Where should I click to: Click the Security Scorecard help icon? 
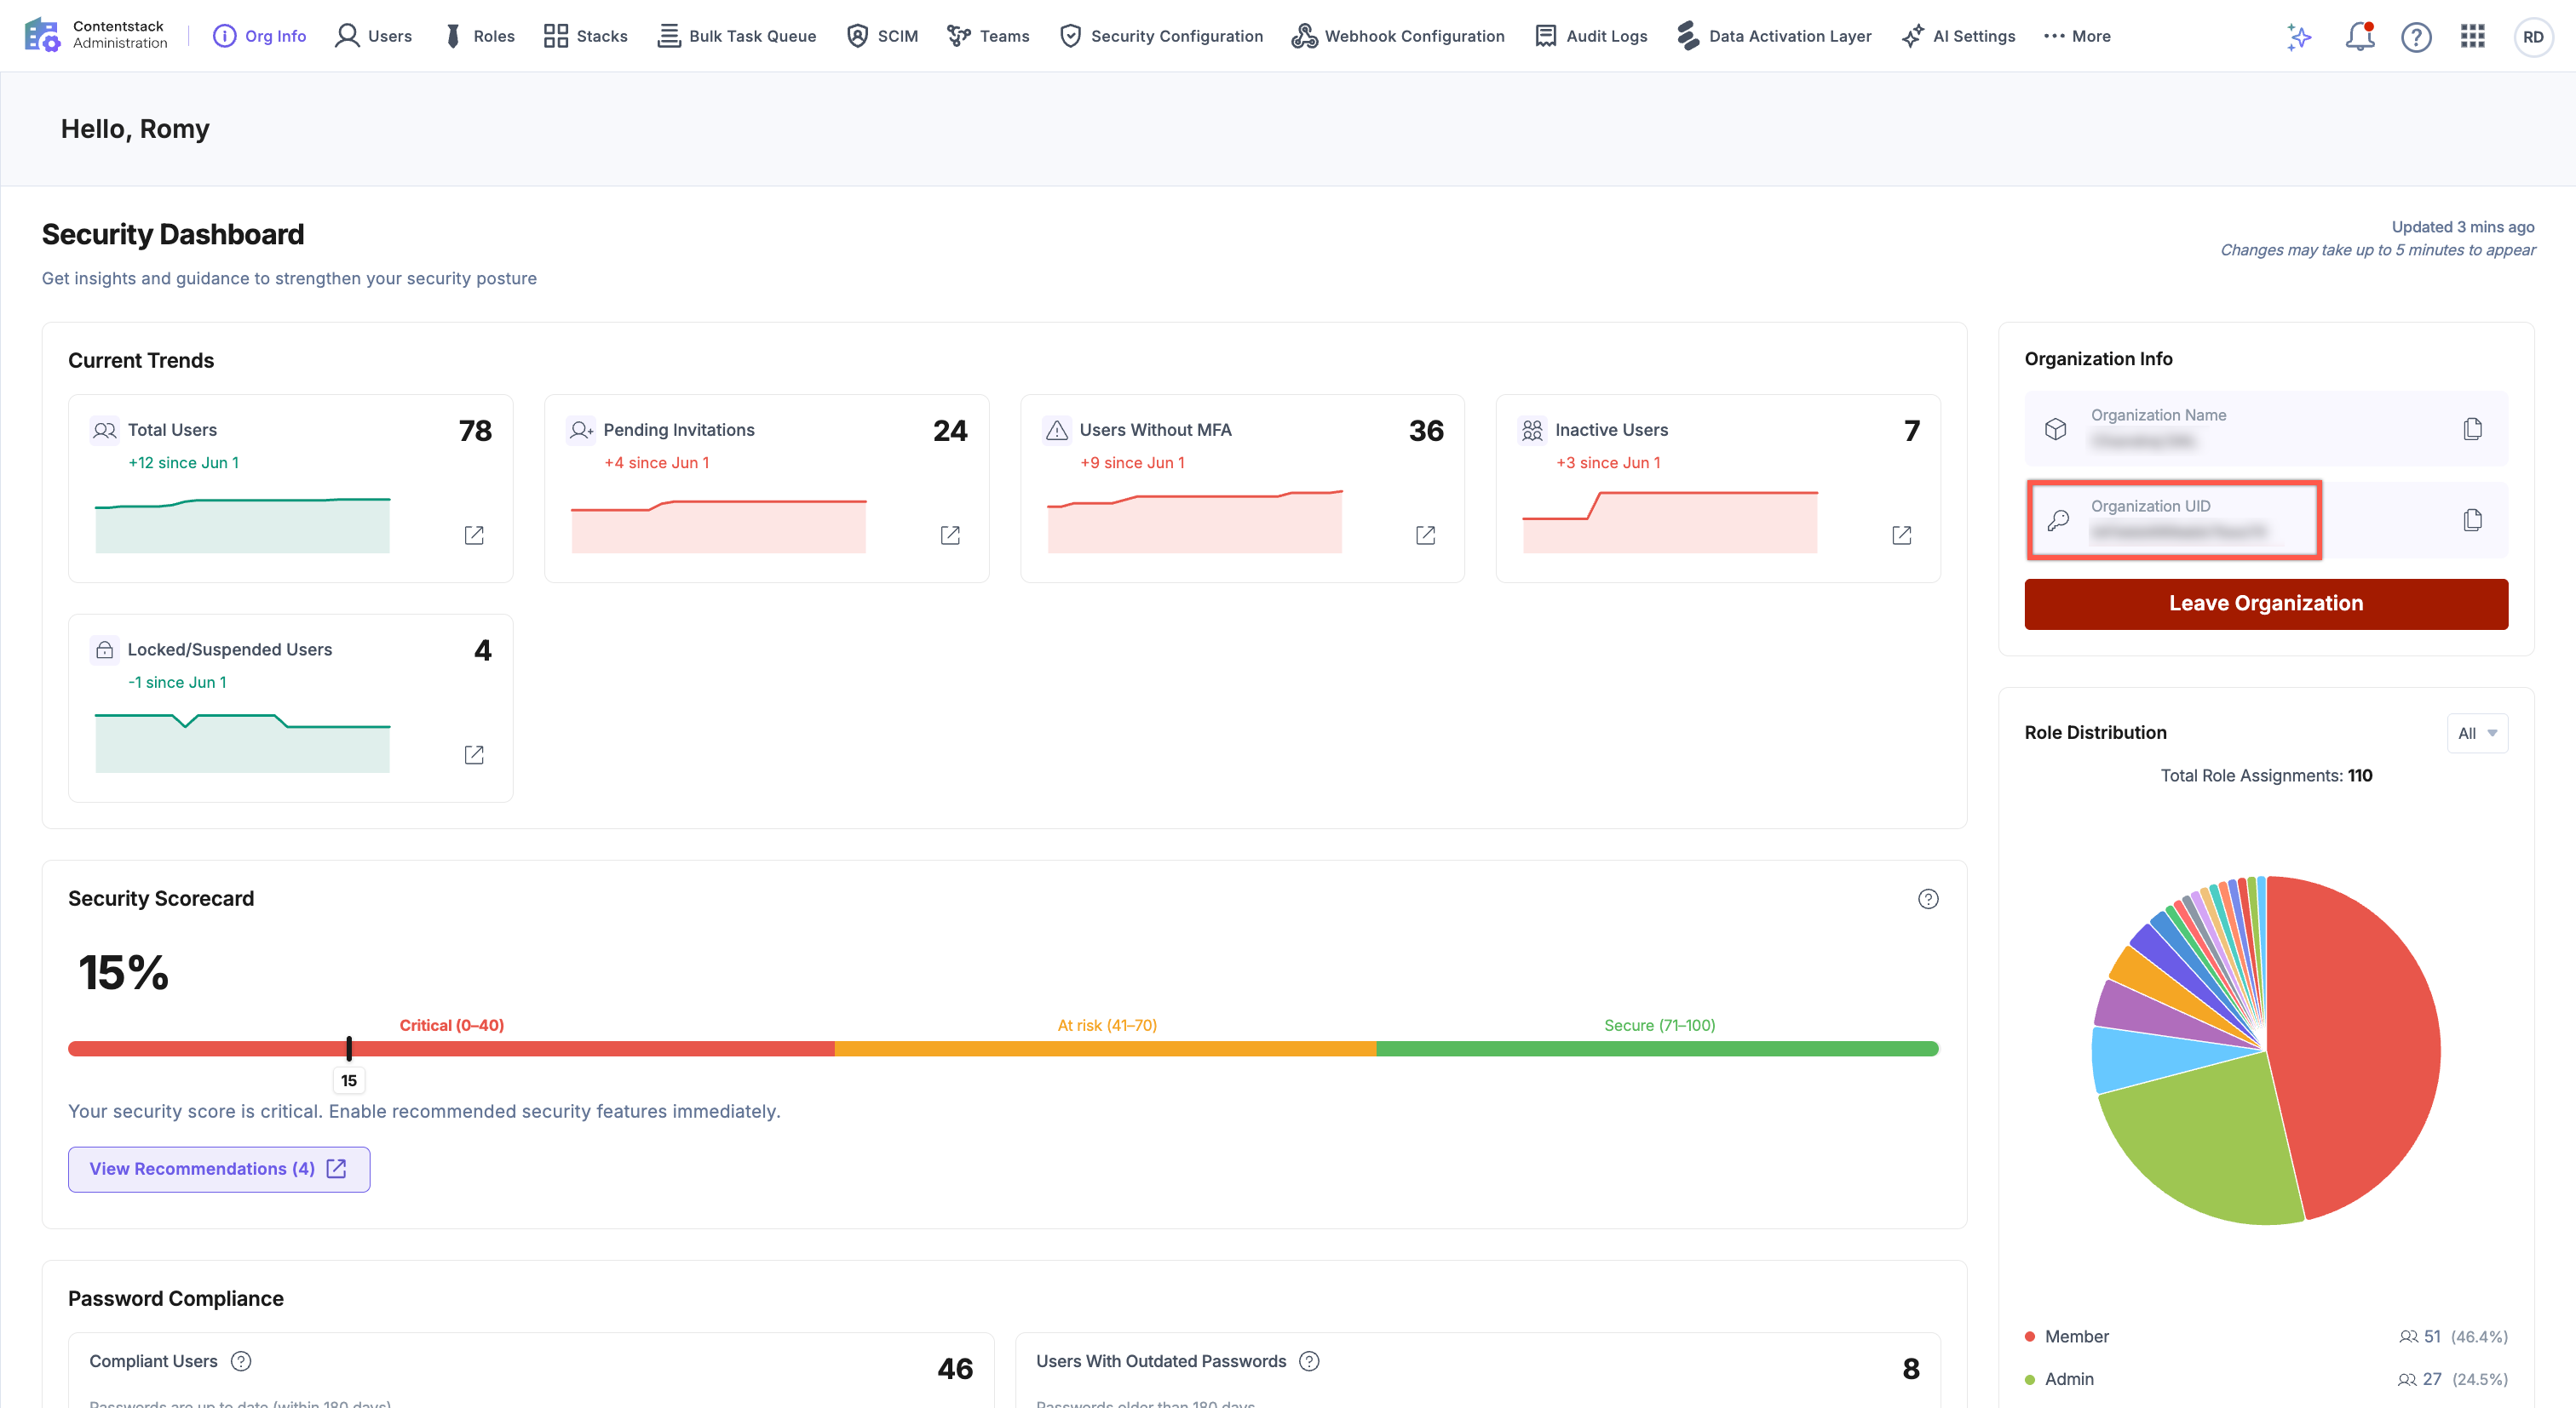(x=1927, y=899)
